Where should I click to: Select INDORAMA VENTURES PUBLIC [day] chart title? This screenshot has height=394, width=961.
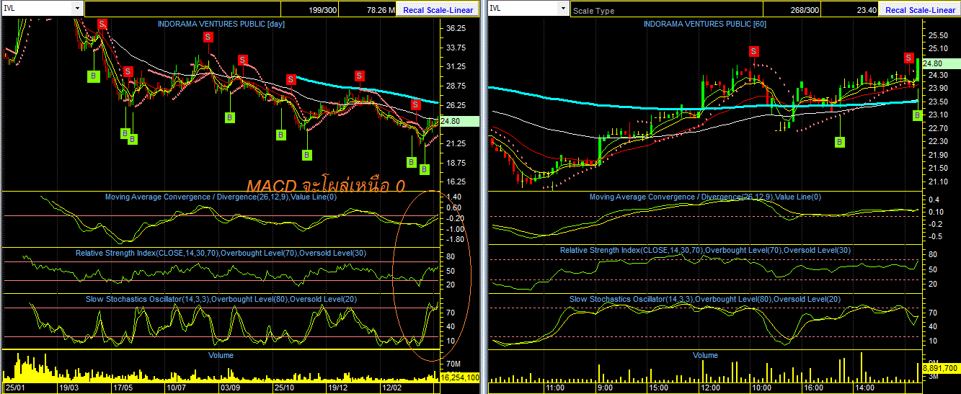pyautogui.click(x=222, y=24)
